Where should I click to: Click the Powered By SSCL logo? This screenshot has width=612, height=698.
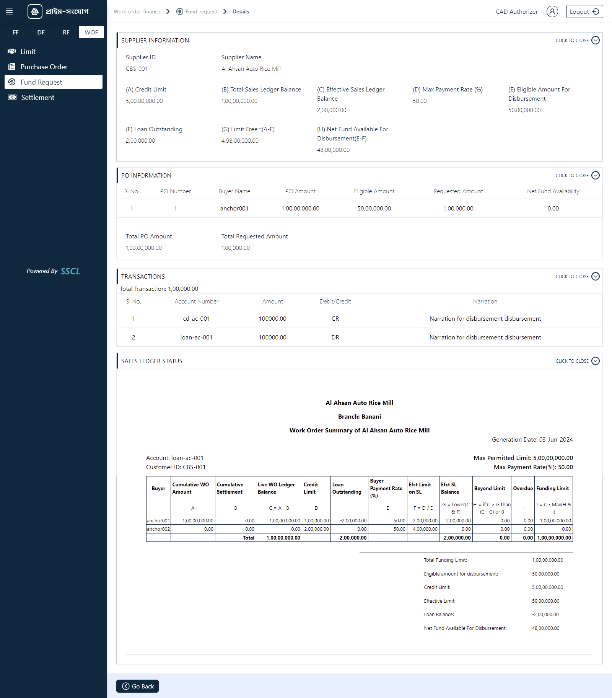[54, 271]
